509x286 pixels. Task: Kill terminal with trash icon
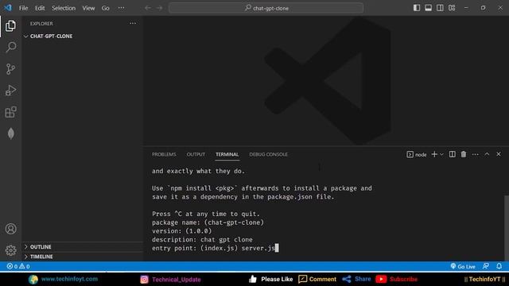point(464,154)
